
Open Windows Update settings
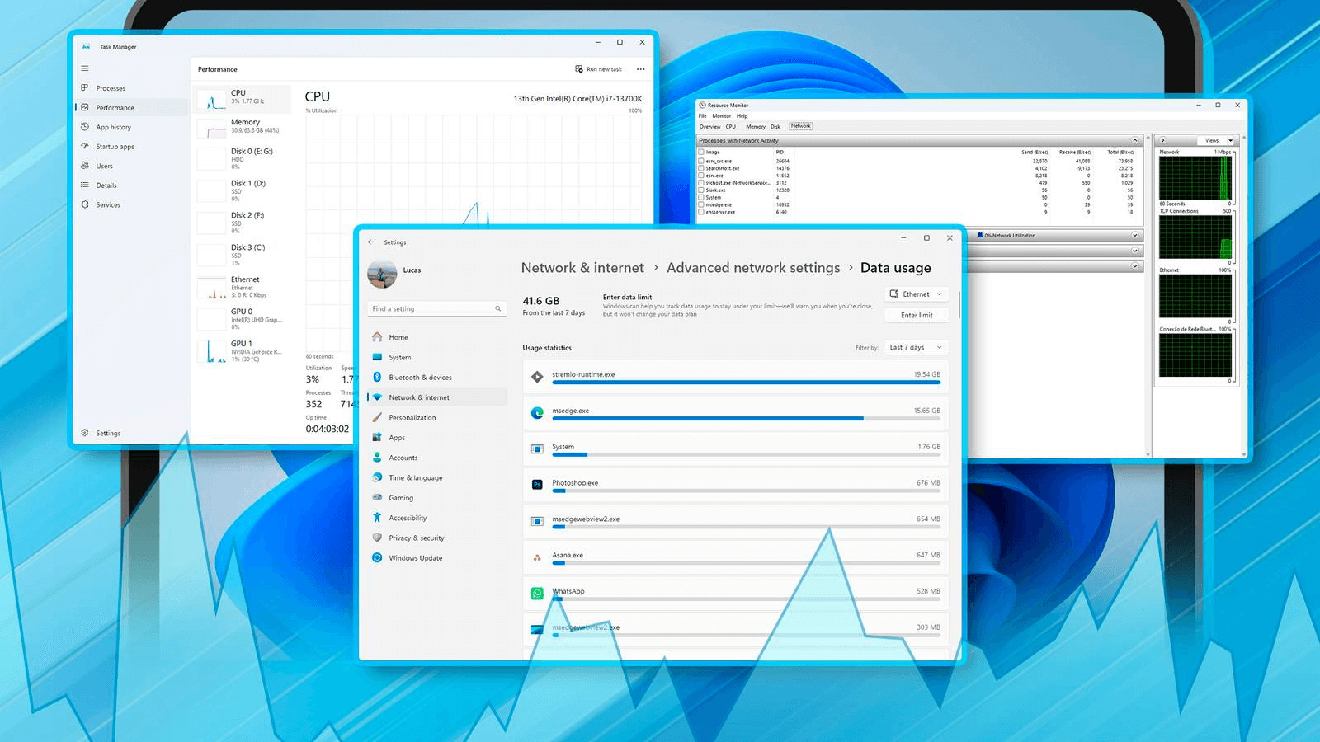(415, 557)
